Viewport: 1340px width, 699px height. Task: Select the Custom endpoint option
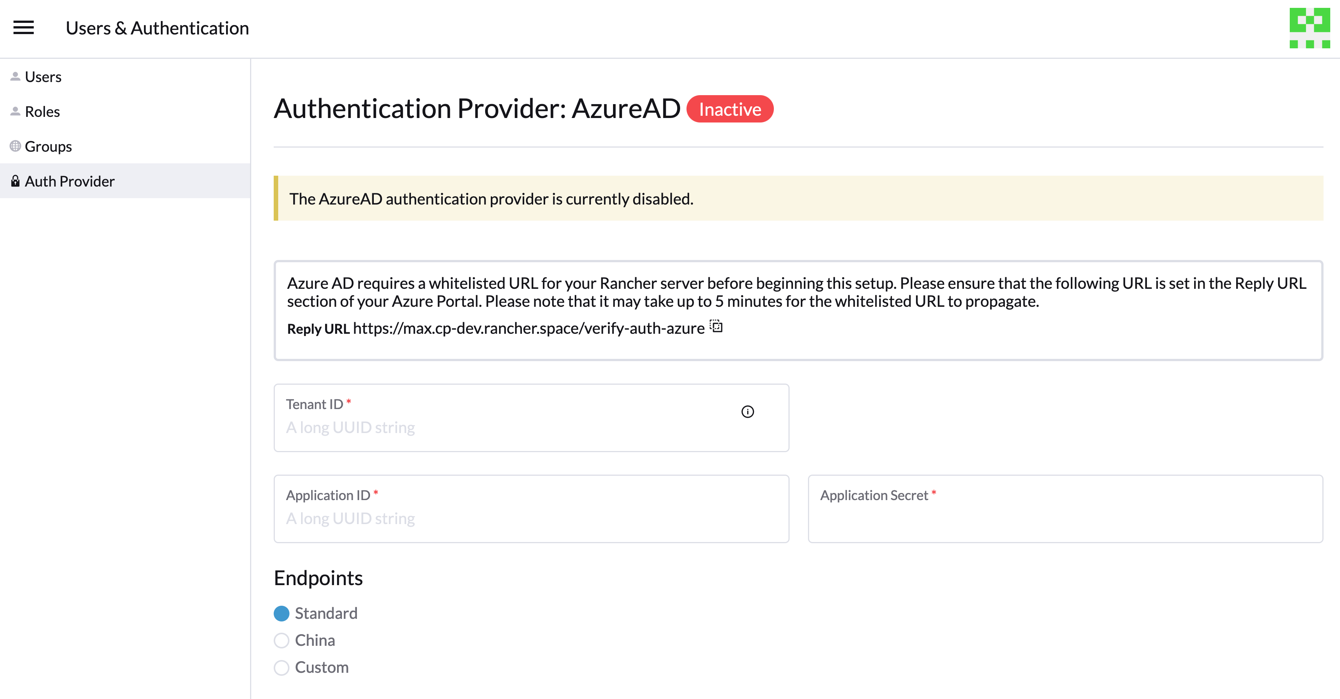click(282, 668)
